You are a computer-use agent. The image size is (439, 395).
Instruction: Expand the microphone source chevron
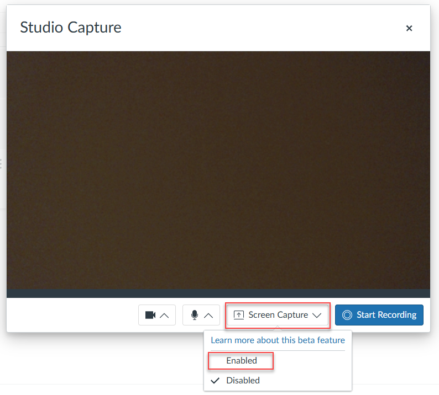(208, 315)
